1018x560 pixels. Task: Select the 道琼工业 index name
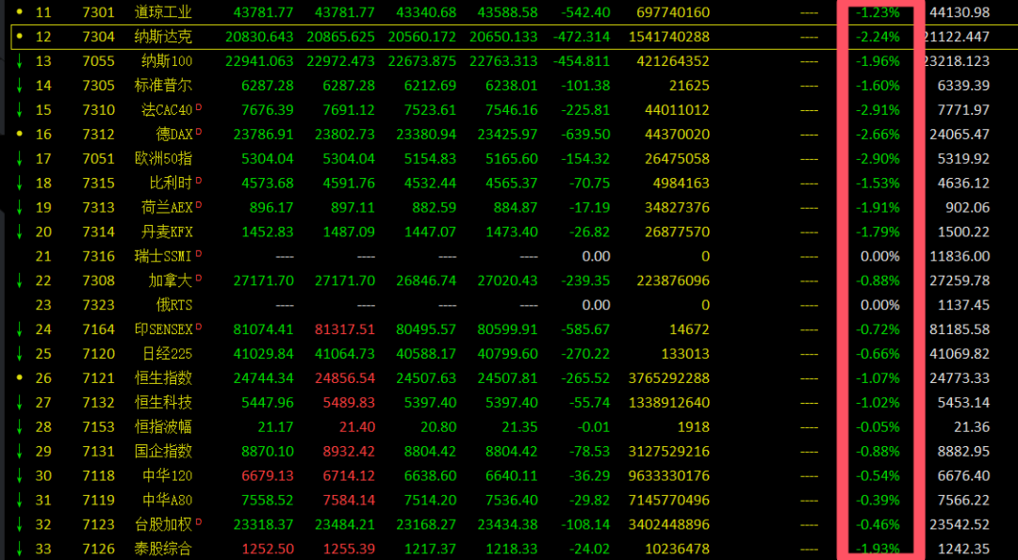tap(166, 12)
